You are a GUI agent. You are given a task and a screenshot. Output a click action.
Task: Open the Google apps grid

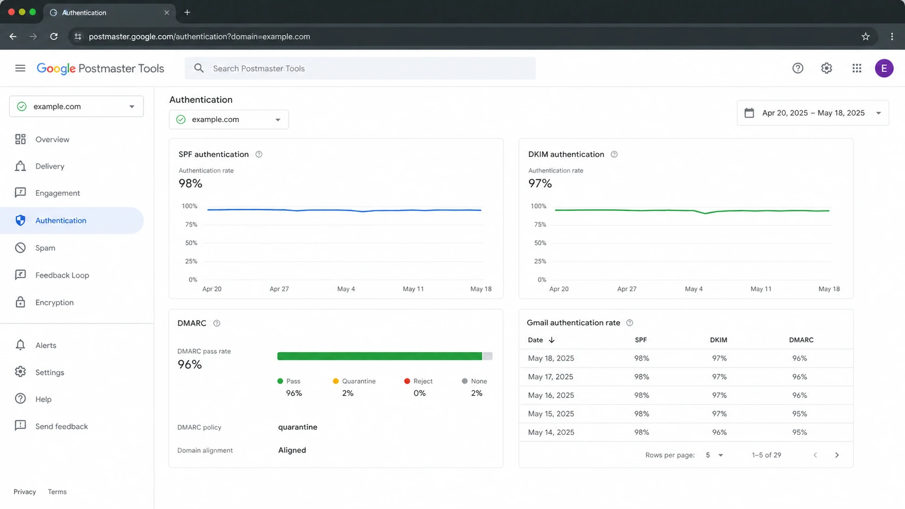point(856,68)
